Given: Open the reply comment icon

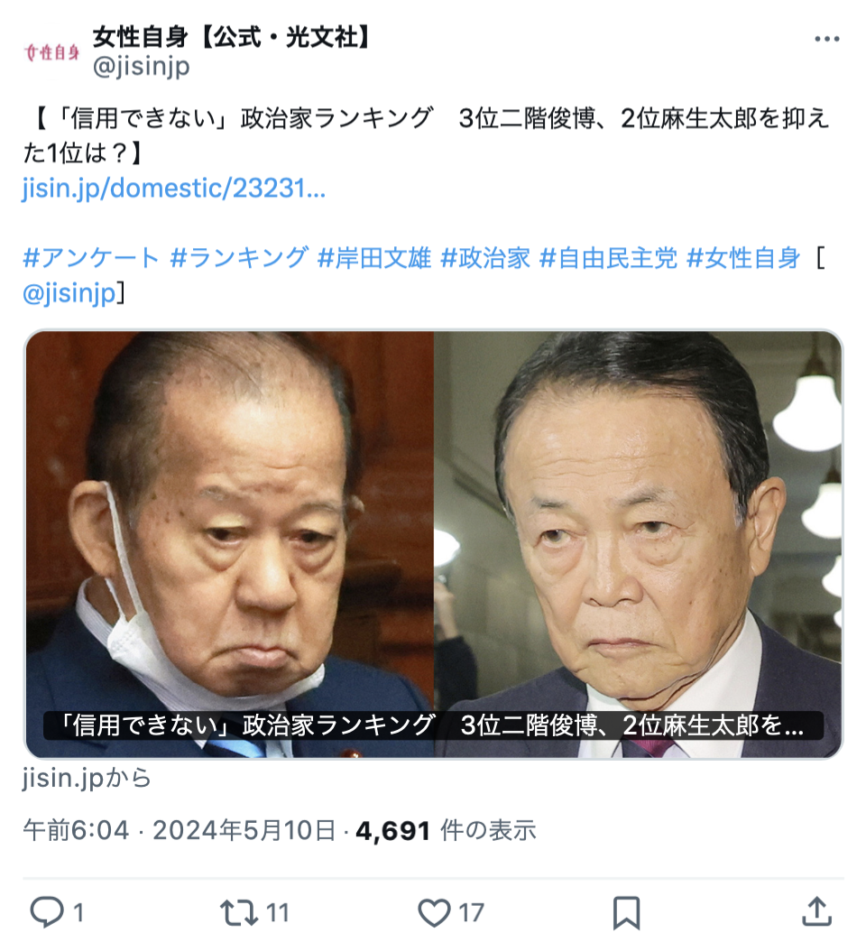Looking at the screenshot, I should point(47,912).
